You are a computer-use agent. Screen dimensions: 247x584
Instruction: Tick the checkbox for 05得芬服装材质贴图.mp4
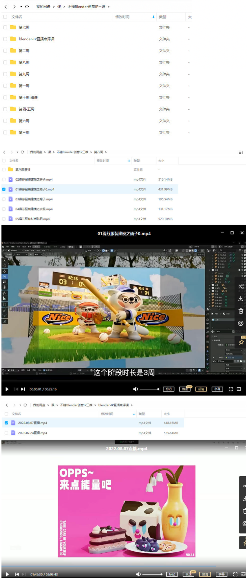[4, 219]
